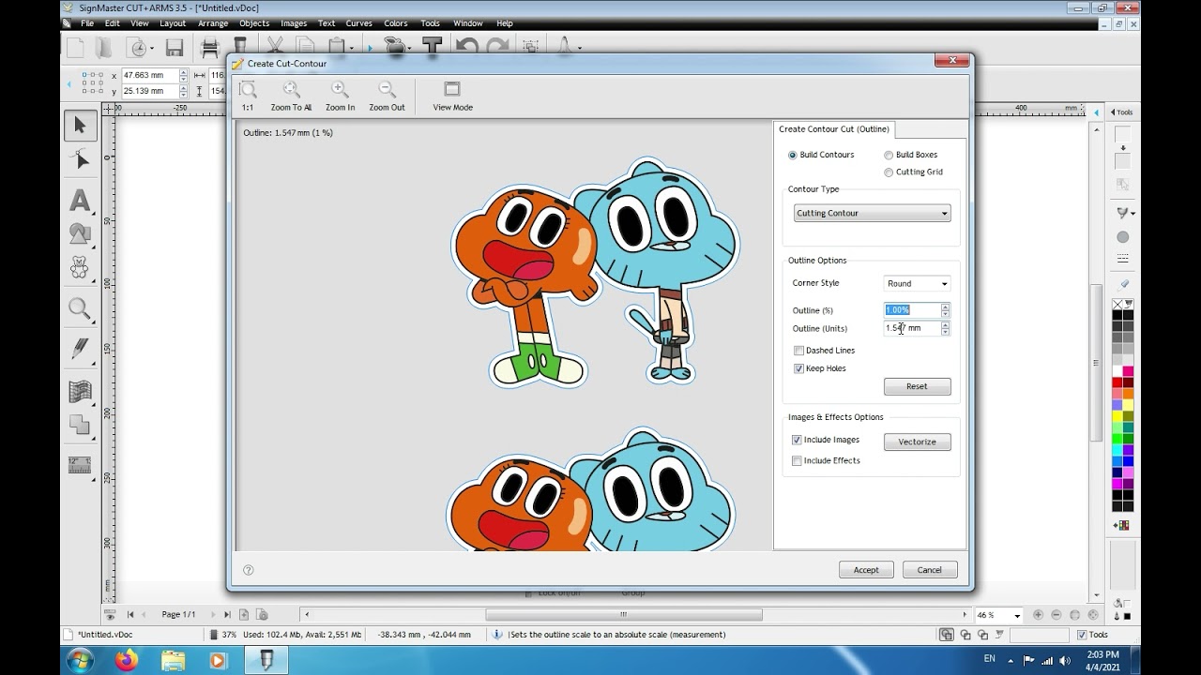Enable the Dashed Lines checkbox
1201x675 pixels.
tap(798, 351)
